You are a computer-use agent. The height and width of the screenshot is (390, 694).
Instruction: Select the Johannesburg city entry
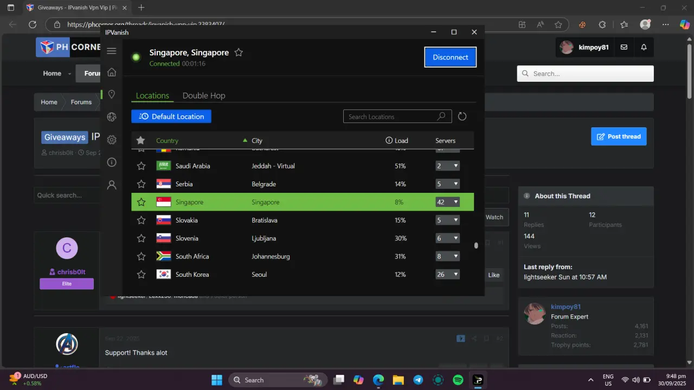tap(271, 256)
